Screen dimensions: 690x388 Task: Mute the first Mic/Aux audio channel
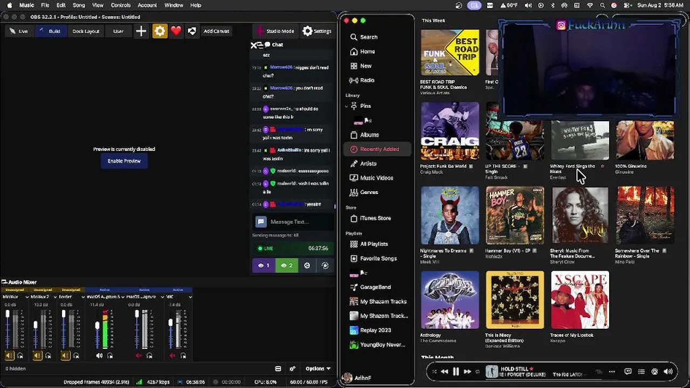click(9, 356)
